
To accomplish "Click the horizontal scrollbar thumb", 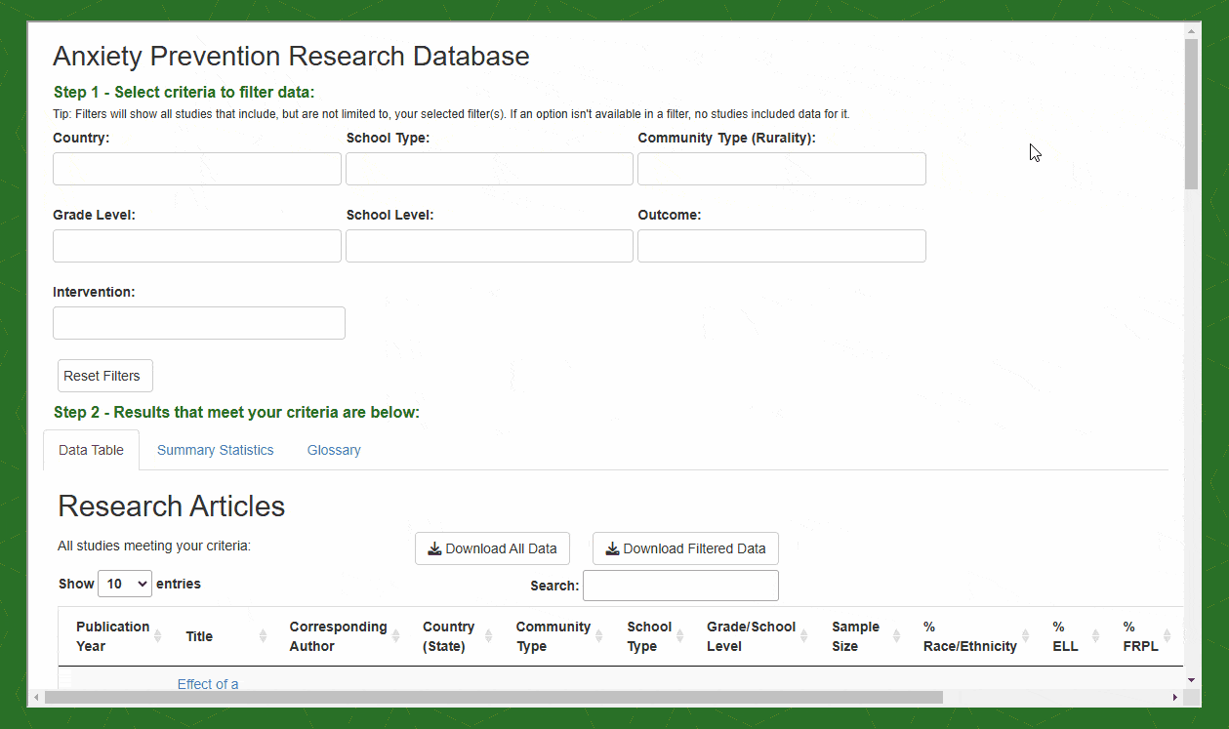I will click(494, 697).
